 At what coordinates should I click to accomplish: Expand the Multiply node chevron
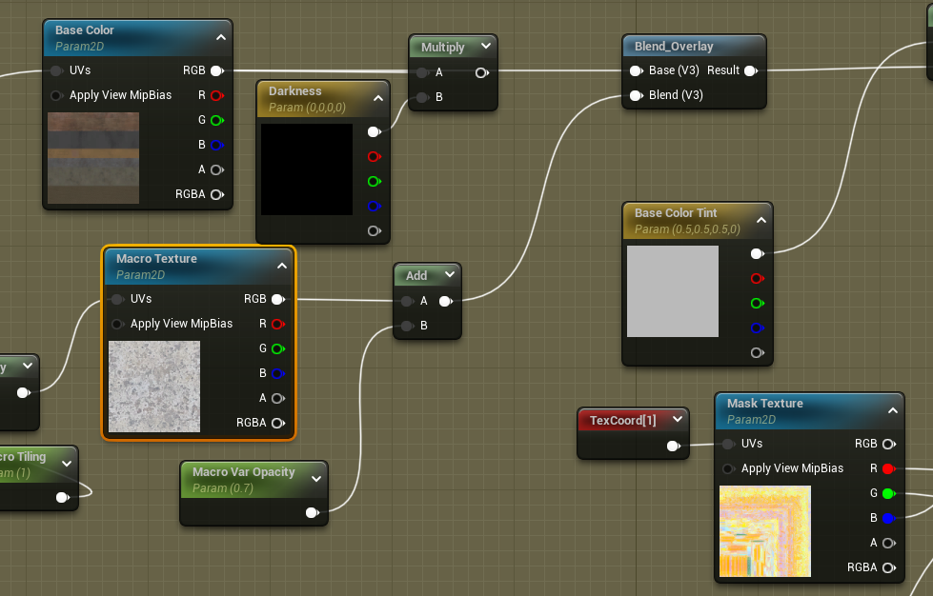pos(485,47)
